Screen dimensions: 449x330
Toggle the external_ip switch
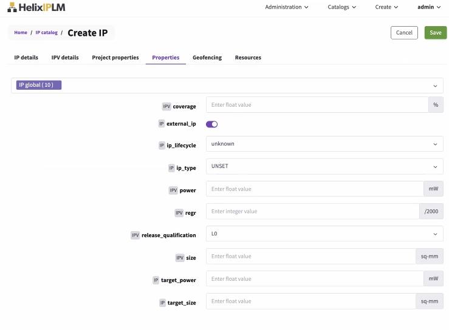(212, 124)
